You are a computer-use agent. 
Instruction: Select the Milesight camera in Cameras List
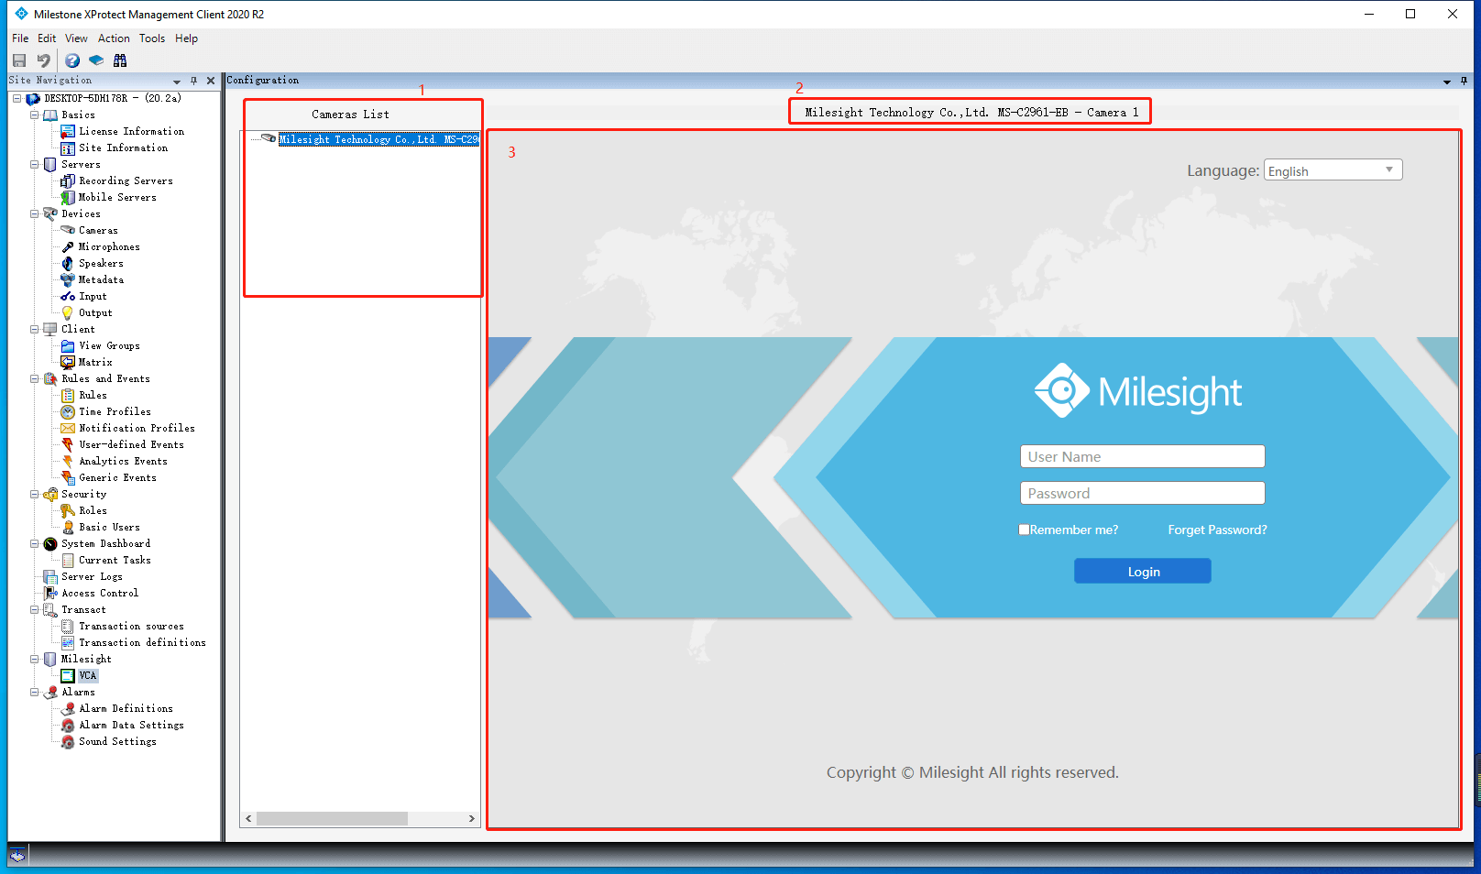[x=378, y=139]
